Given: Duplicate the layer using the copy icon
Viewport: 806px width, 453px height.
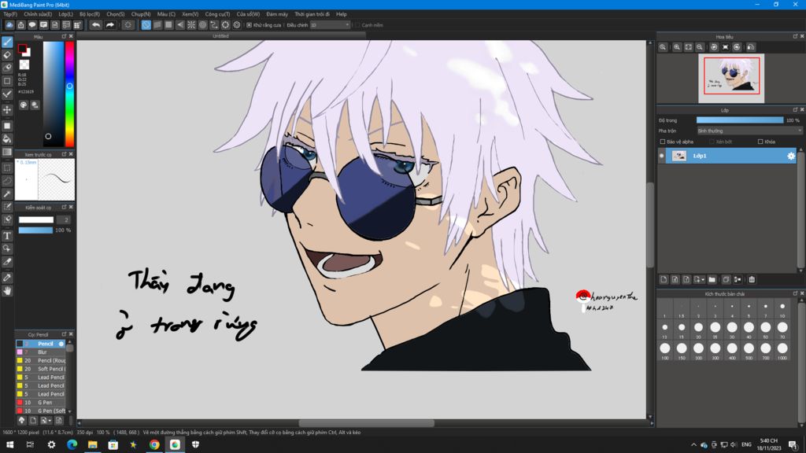Looking at the screenshot, I should (x=727, y=279).
